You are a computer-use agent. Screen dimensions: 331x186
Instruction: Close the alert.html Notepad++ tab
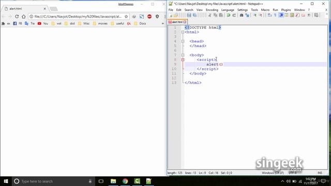pyautogui.click(x=185, y=22)
